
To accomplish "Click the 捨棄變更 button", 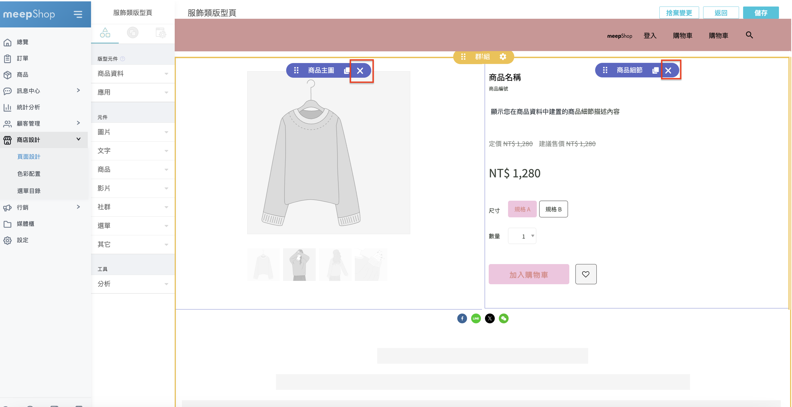I will 679,13.
